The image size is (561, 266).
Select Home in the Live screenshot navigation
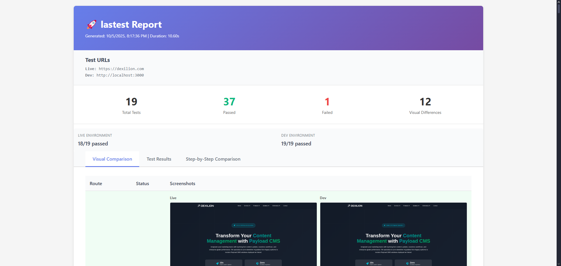(239, 206)
